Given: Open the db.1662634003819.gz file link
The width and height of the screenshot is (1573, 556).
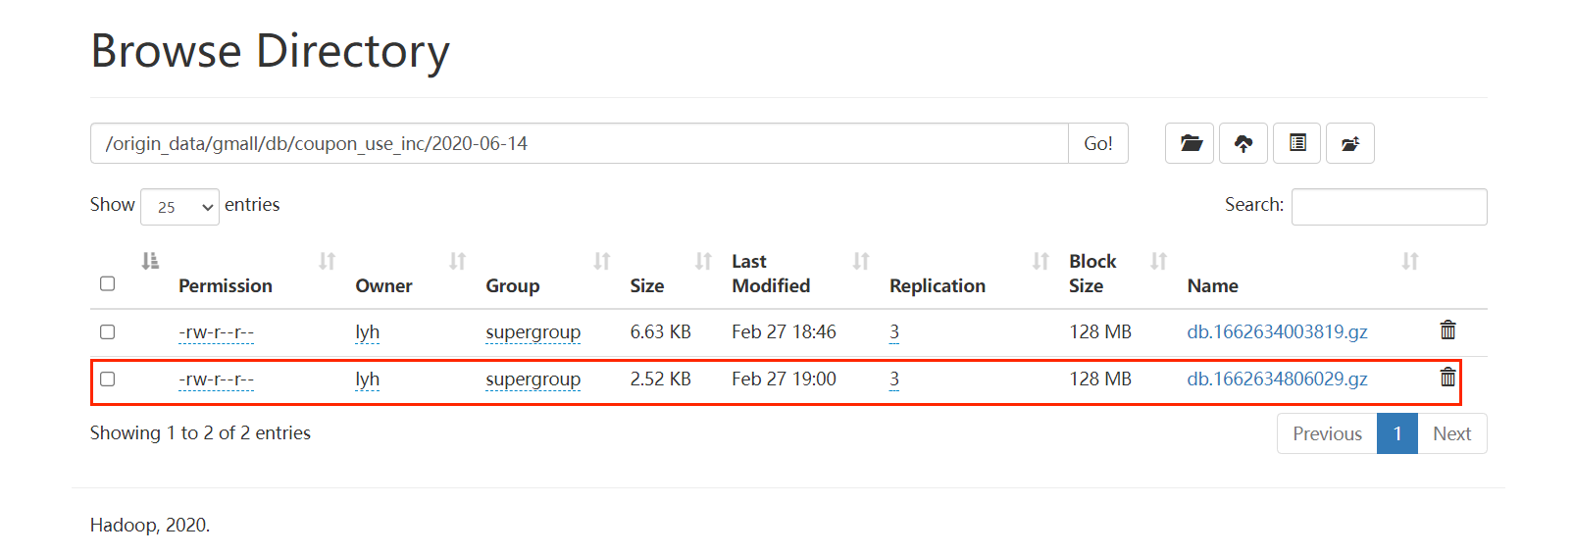Looking at the screenshot, I should pos(1277,331).
